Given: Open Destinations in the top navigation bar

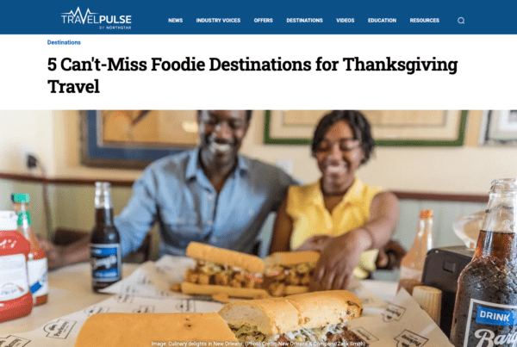Looking at the screenshot, I should (x=305, y=21).
